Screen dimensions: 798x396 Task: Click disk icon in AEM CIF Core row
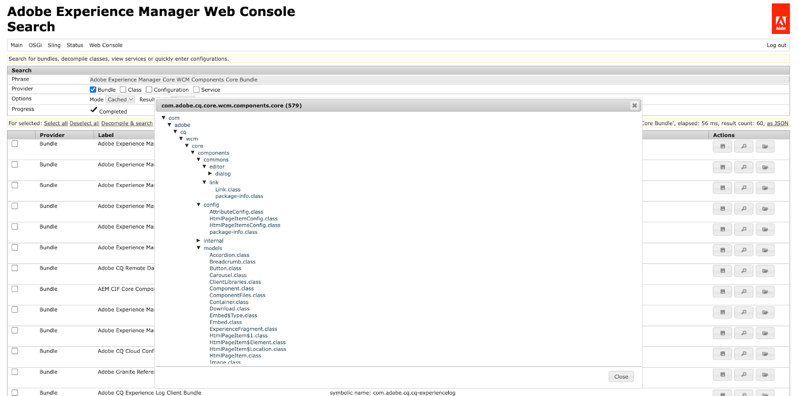point(722,292)
